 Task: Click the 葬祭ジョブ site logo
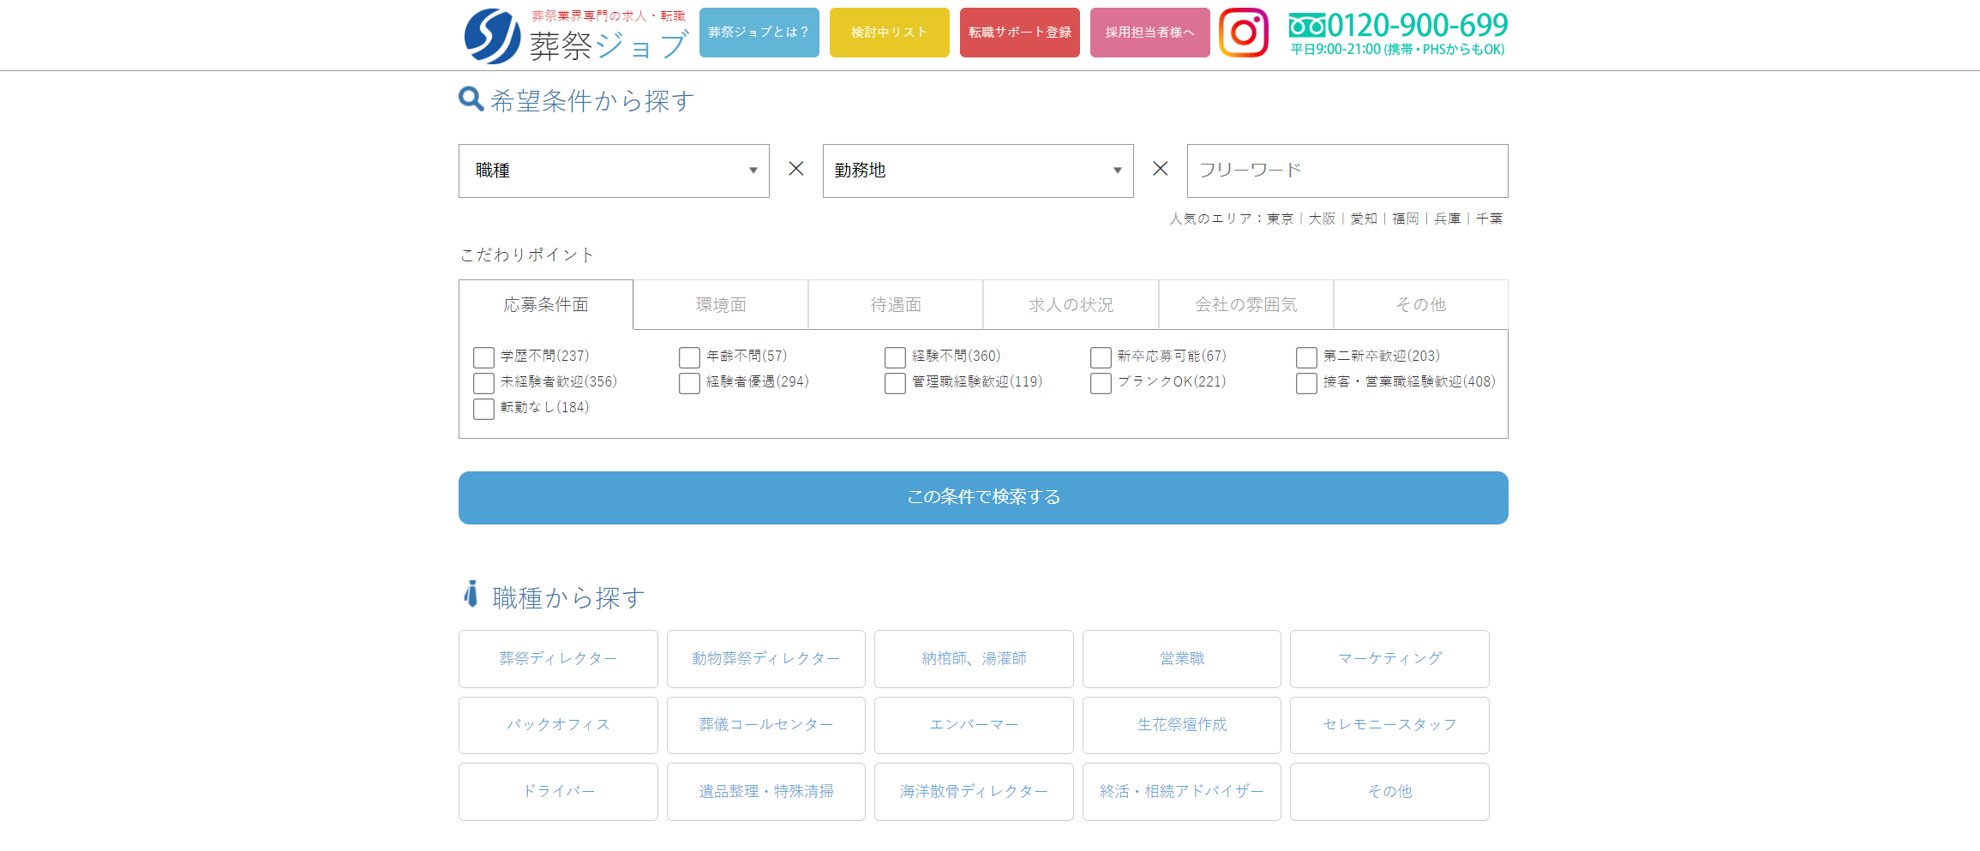(x=576, y=36)
